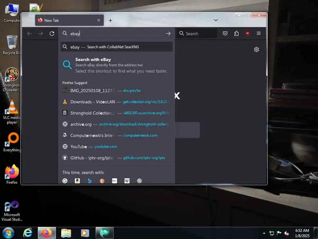Open a new tab with plus button
Viewport: 318px width, 239px height.
click(110, 20)
